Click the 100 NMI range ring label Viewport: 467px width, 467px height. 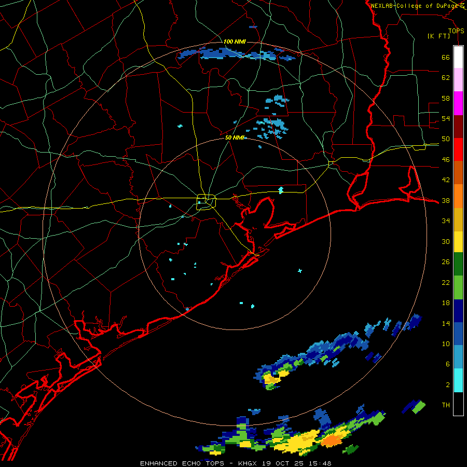[235, 42]
